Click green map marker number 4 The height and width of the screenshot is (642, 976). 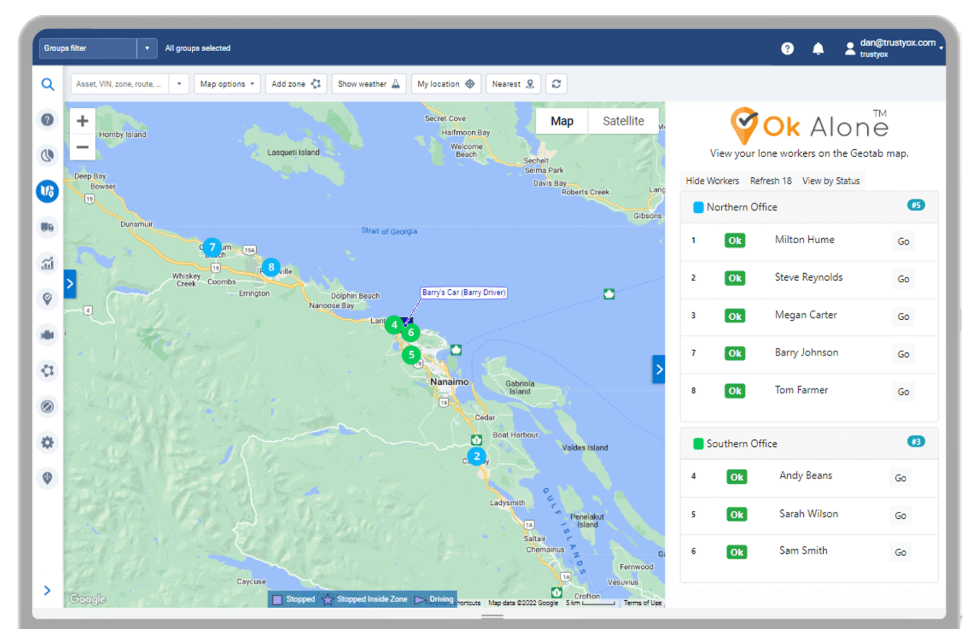click(394, 325)
